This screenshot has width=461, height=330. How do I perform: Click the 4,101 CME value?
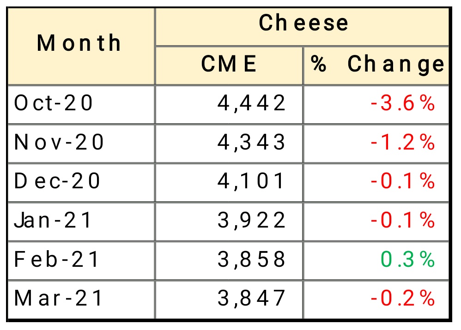point(252,181)
